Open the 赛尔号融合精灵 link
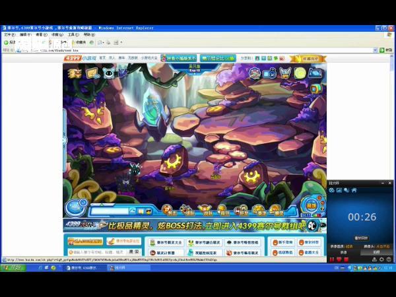This screenshot has width=396, height=297. (205, 242)
